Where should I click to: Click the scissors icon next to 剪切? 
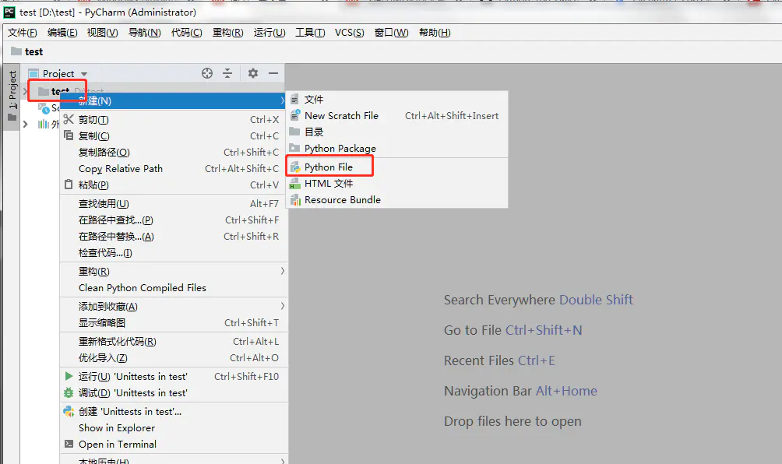click(x=69, y=119)
